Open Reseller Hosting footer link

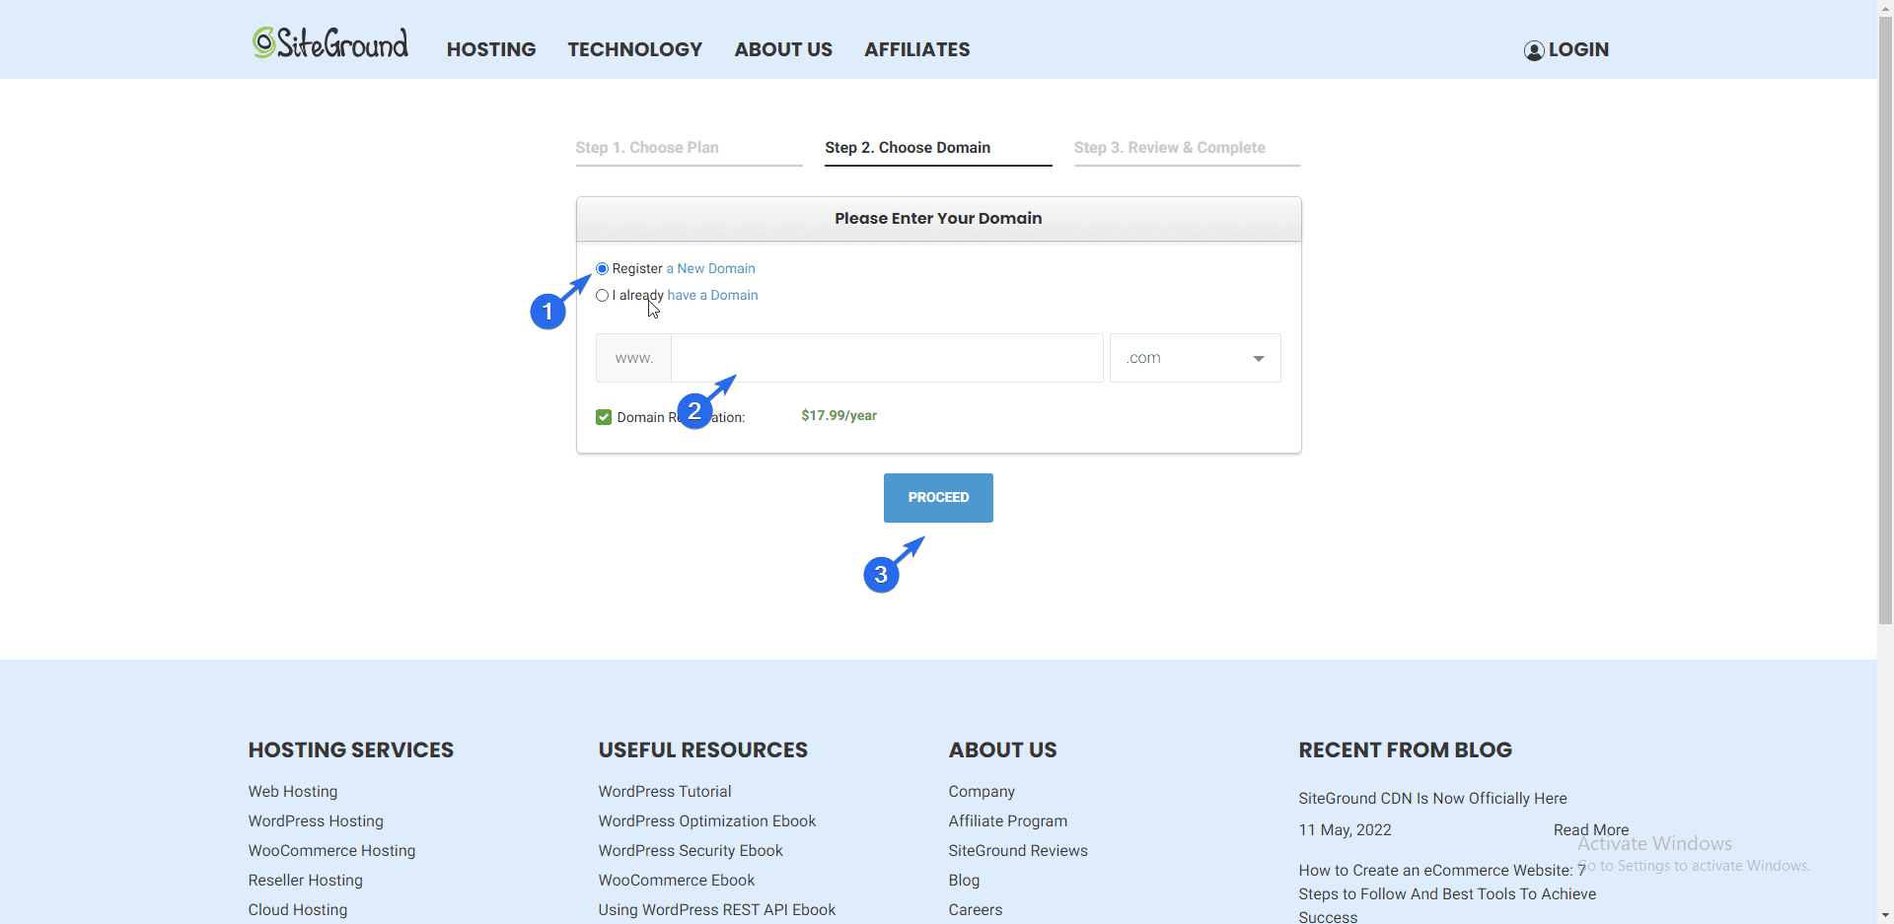click(306, 880)
